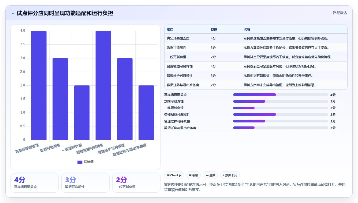Click the description starting 示例方案能关联部分工作记录
Viewport: 358px width, 203px height.
[286, 48]
